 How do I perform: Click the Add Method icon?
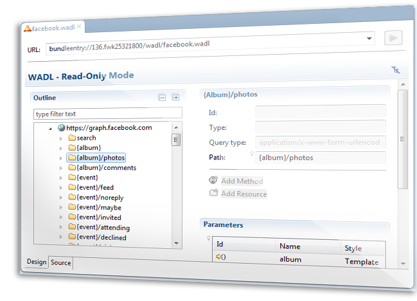213,181
